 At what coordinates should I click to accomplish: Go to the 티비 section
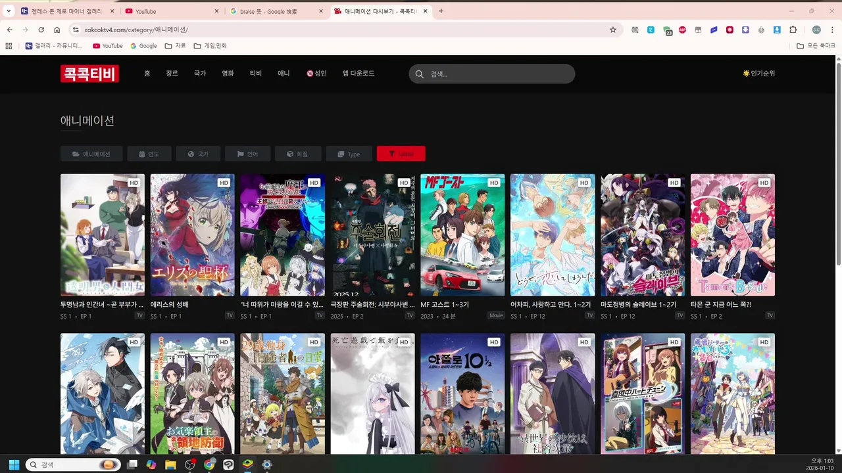tap(256, 74)
